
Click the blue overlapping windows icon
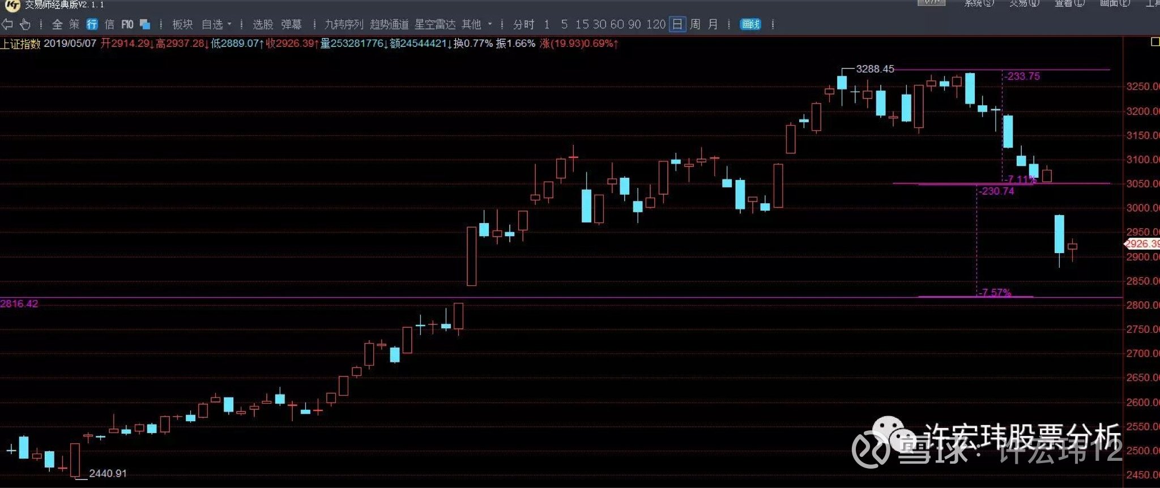coord(145,24)
